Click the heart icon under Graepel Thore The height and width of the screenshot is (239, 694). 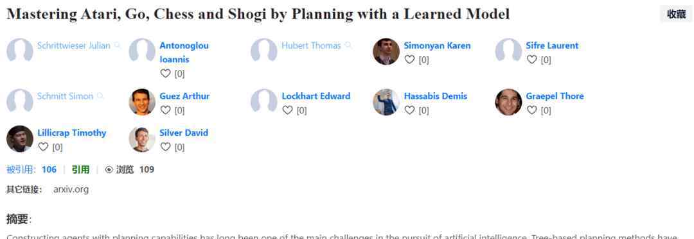click(x=532, y=110)
